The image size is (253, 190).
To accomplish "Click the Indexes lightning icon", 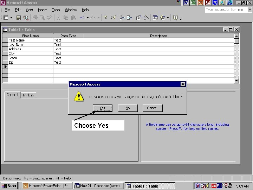I will [x=113, y=18].
